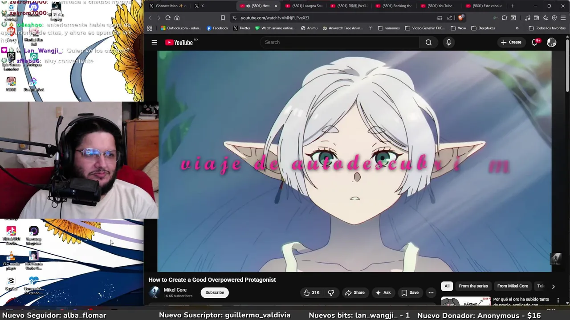Viewport: 570px width, 320px height.
Task: Like the video with the 31K thumbs-up
Action: [x=311, y=292]
